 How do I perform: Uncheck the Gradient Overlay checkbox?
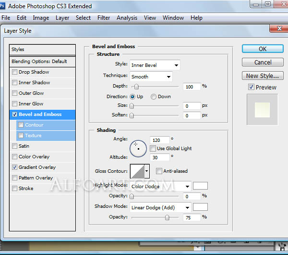14,167
